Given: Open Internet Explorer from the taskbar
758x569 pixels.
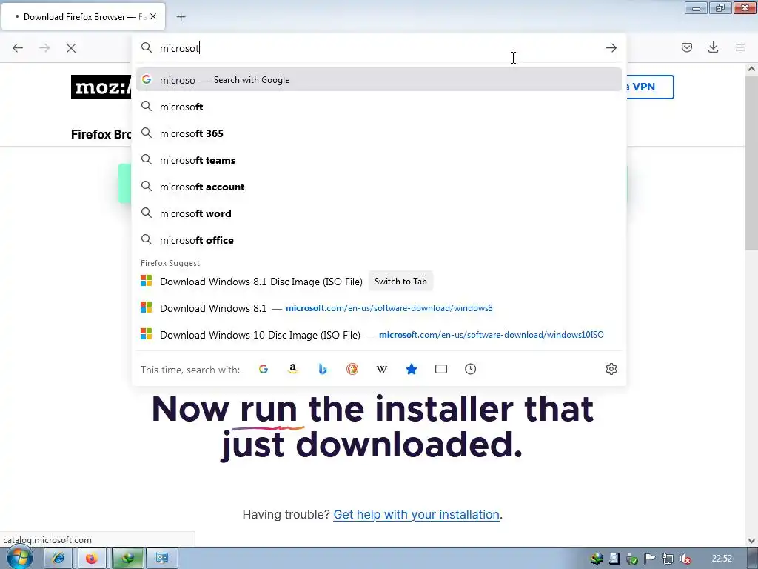Looking at the screenshot, I should pos(58,559).
